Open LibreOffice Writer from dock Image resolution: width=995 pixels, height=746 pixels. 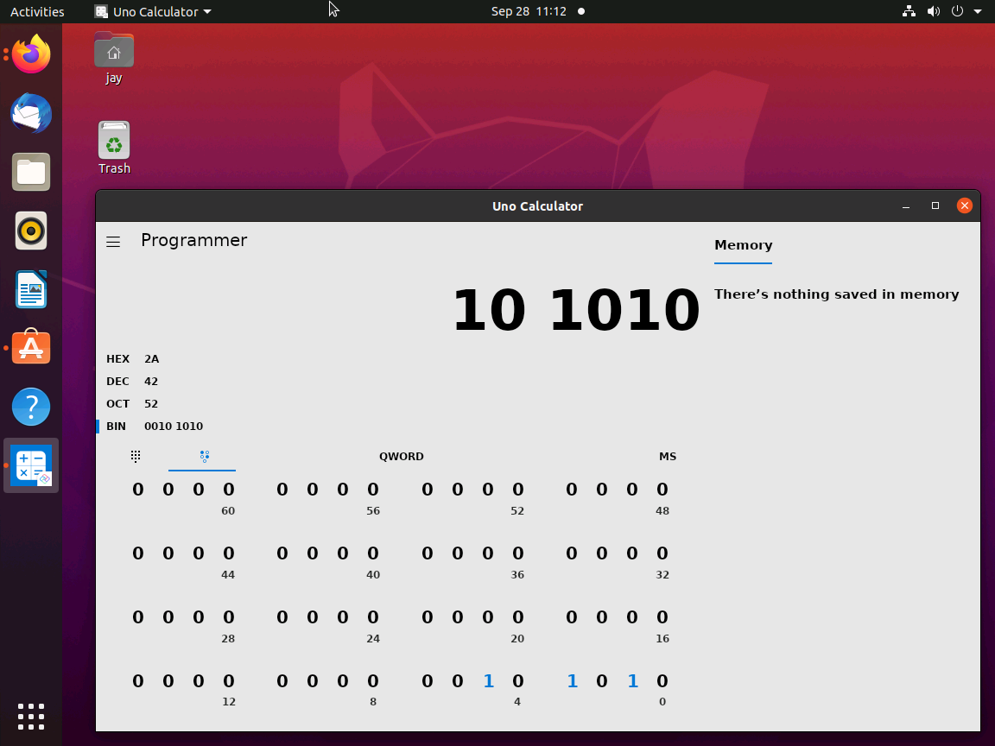pos(31,289)
